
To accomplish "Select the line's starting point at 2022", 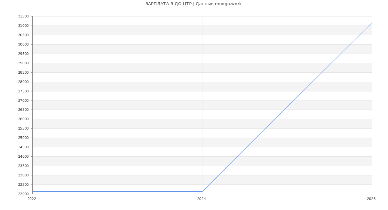I will 33,192.
